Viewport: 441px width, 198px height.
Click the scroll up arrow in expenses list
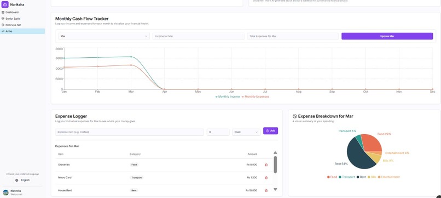[x=275, y=153]
